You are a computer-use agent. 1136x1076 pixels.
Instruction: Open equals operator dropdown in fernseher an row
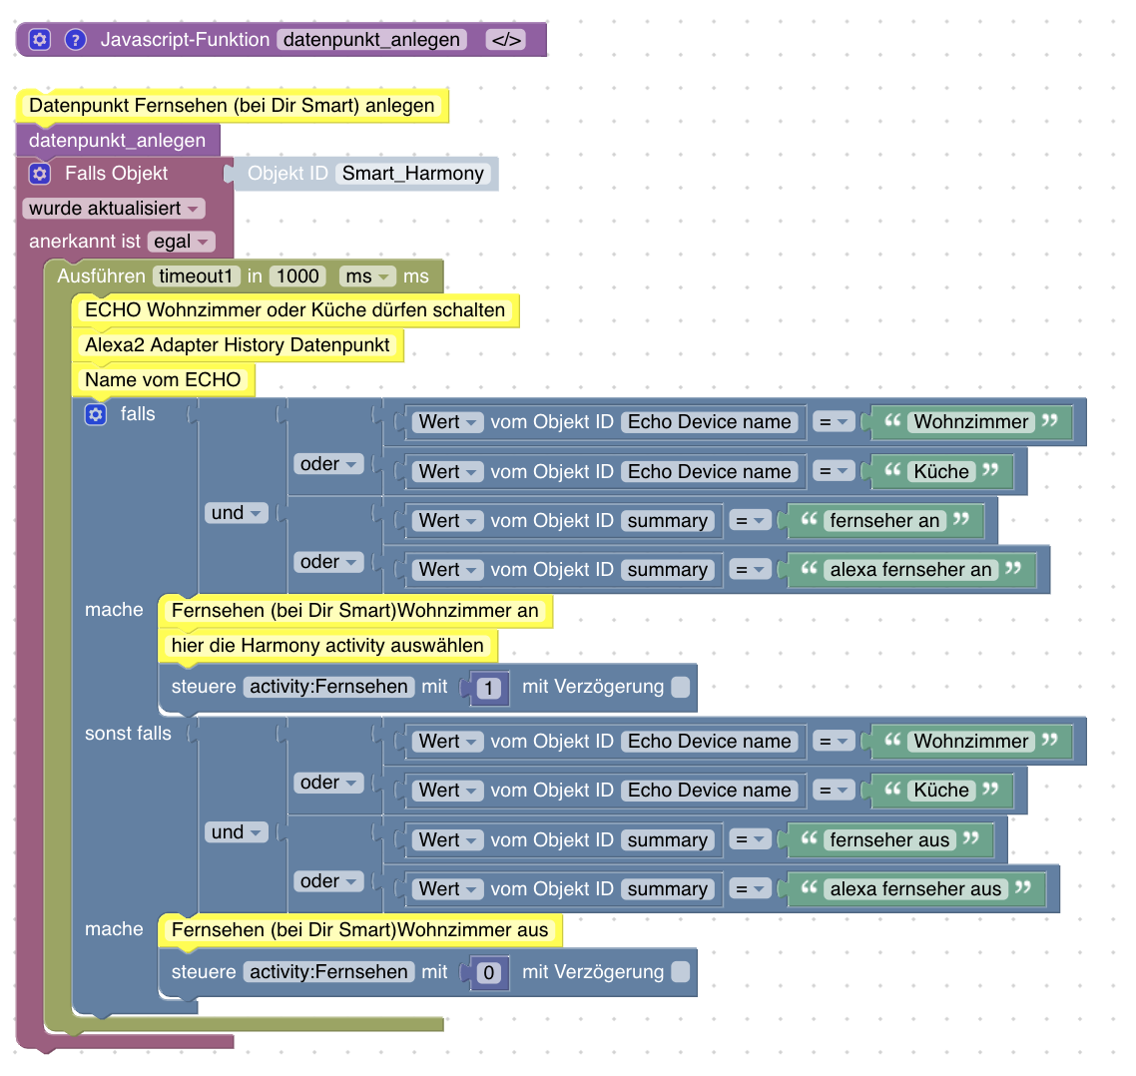pyautogui.click(x=750, y=520)
